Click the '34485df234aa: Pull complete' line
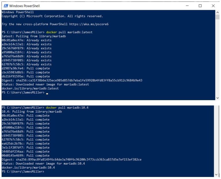This screenshot has height=179, width=221. 26,152
